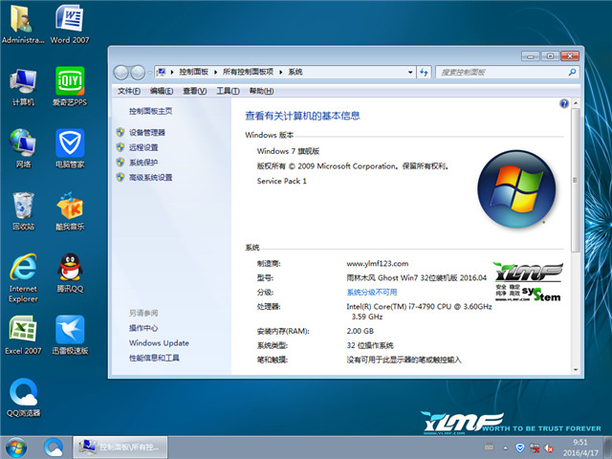Launch Word 2007 desktop shortcut
This screenshot has width=612, height=459.
(70, 24)
